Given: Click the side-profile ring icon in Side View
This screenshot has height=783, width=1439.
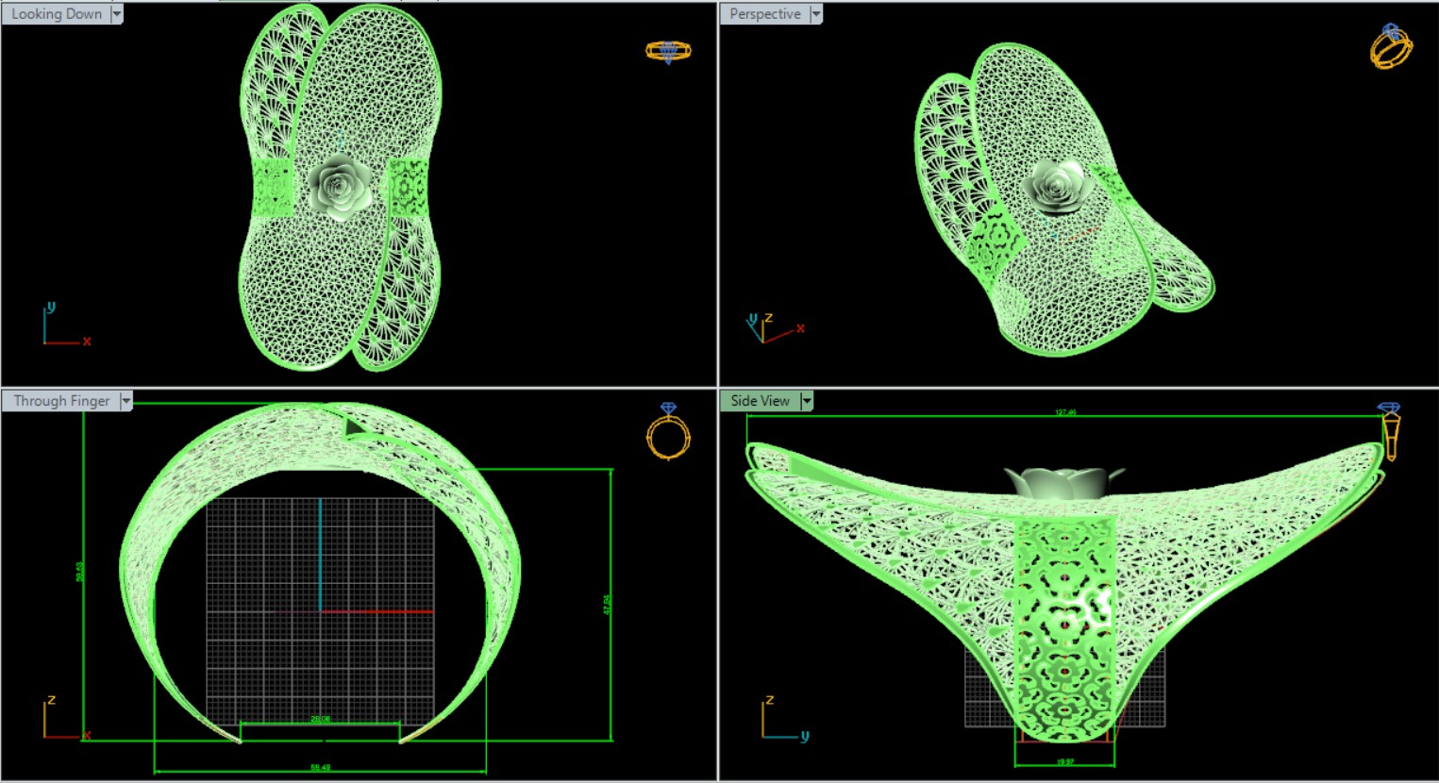Looking at the screenshot, I should tap(1390, 430).
